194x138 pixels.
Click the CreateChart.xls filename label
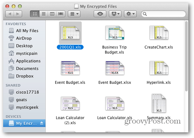(x=159, y=47)
